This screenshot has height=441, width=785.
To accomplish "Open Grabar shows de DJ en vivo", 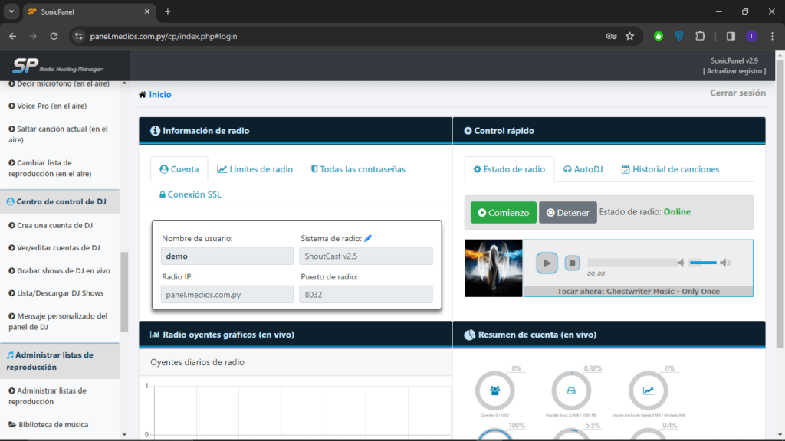I will pyautogui.click(x=60, y=270).
